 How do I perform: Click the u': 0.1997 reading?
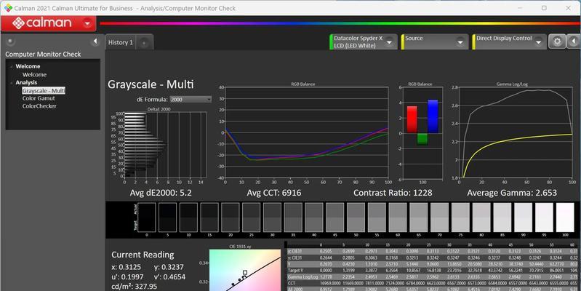[127, 277]
